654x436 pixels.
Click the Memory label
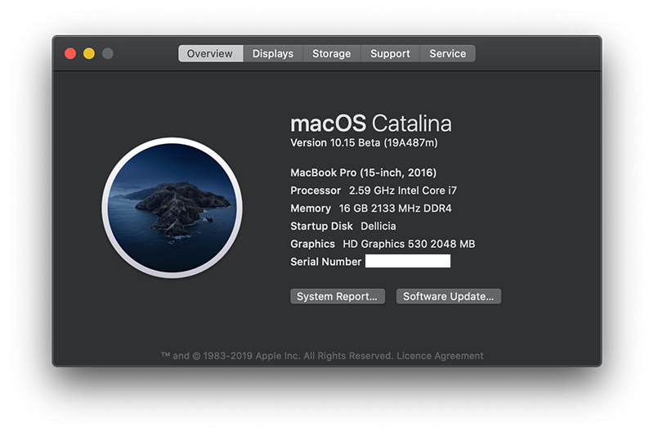[x=311, y=209]
